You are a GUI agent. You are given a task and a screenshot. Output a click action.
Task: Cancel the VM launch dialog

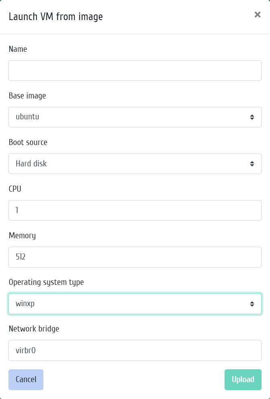pyautogui.click(x=26, y=380)
